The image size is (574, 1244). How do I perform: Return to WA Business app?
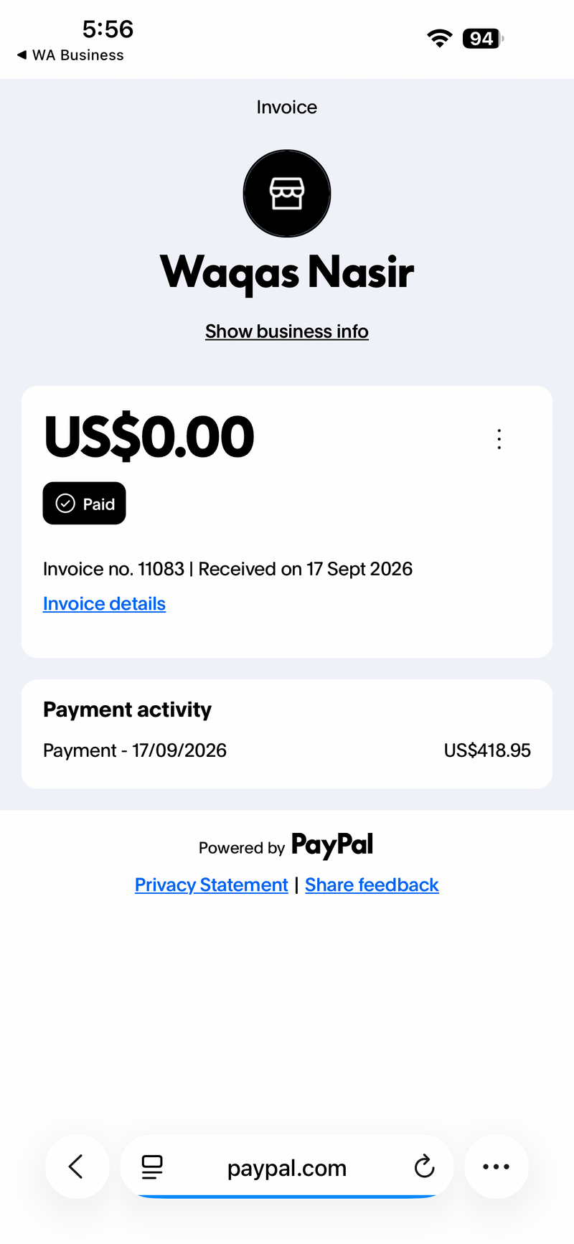[70, 55]
